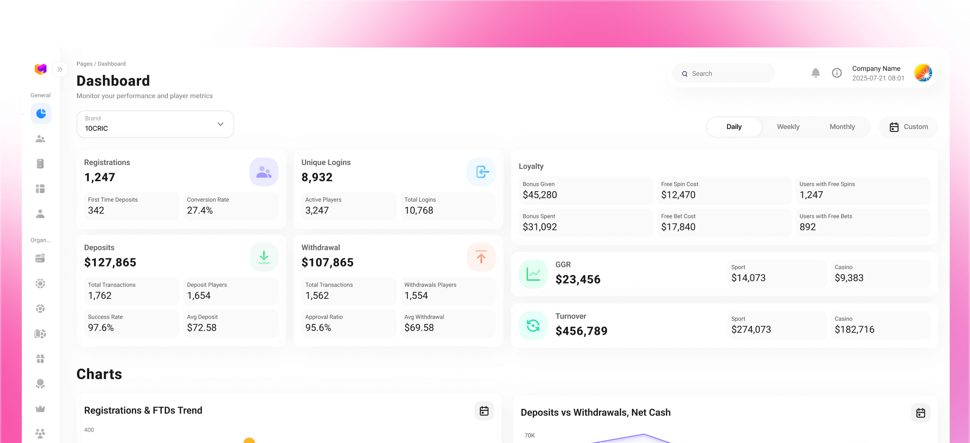
Task: Collapse the sidebar using the chevron button
Action: tap(60, 69)
